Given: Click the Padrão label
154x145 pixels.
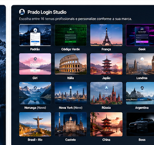Looking at the screenshot, I should 35,49.
